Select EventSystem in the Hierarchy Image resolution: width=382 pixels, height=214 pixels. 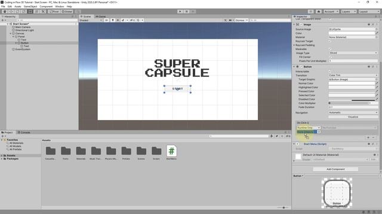[23, 49]
